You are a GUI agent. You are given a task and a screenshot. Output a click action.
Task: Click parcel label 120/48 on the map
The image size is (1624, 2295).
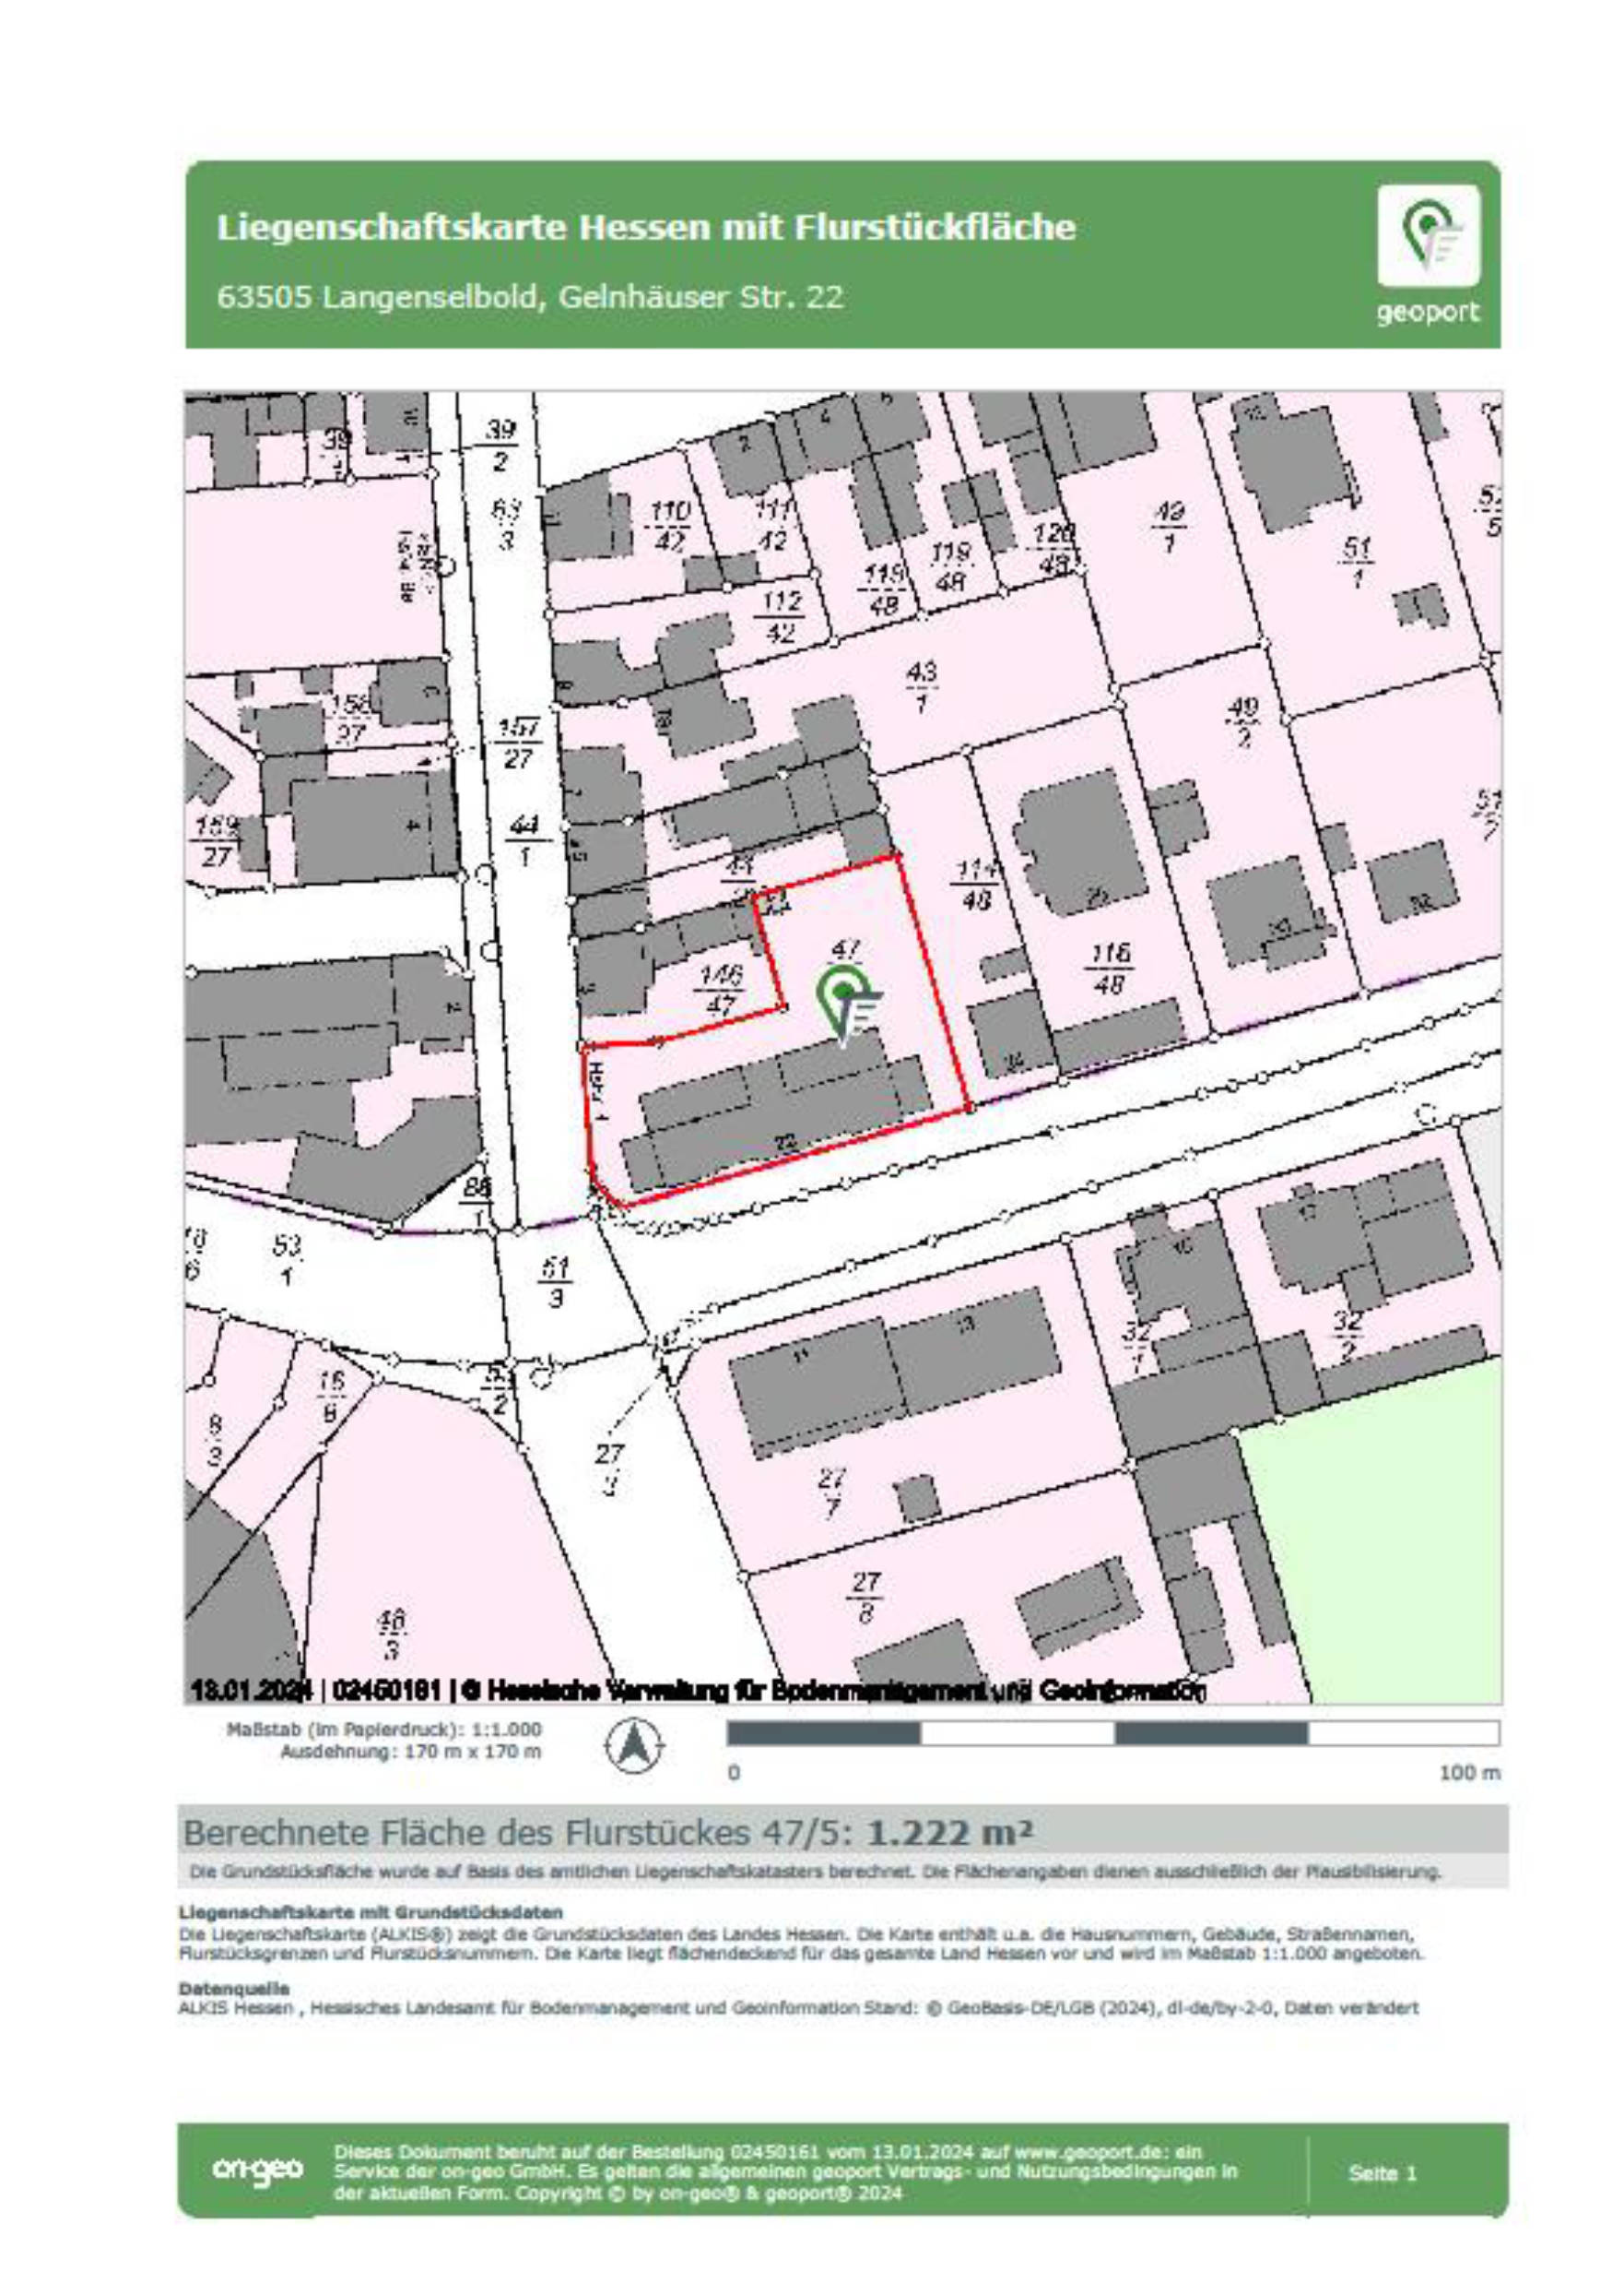pyautogui.click(x=1055, y=548)
